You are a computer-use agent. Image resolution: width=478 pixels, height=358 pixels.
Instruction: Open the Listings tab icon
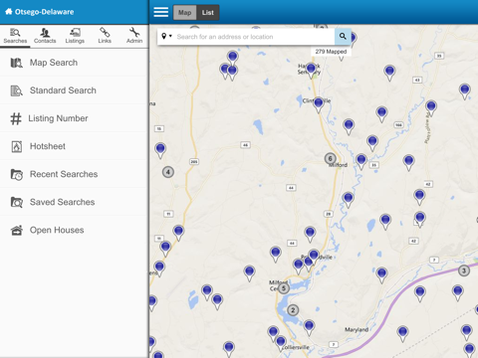[x=75, y=33]
